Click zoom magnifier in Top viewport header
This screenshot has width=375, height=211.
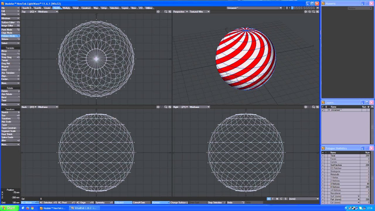click(166, 12)
